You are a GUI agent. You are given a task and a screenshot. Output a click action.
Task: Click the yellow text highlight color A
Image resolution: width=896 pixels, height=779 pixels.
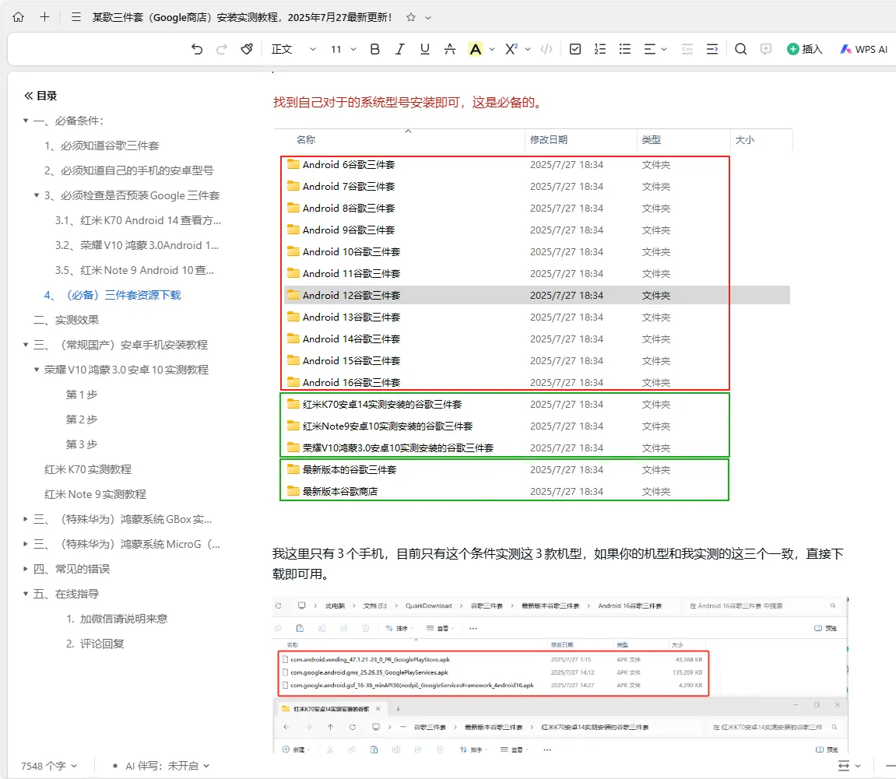[x=475, y=49]
